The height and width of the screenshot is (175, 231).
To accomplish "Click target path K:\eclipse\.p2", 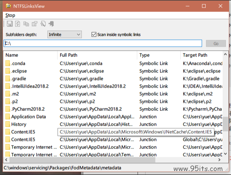I will coord(197,101).
